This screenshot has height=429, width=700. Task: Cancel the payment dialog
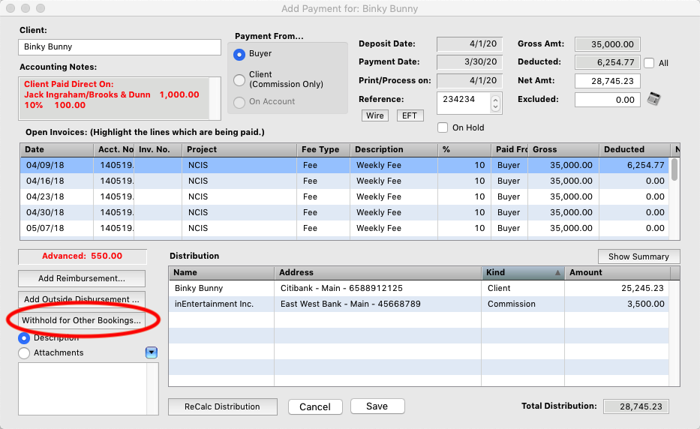(315, 406)
